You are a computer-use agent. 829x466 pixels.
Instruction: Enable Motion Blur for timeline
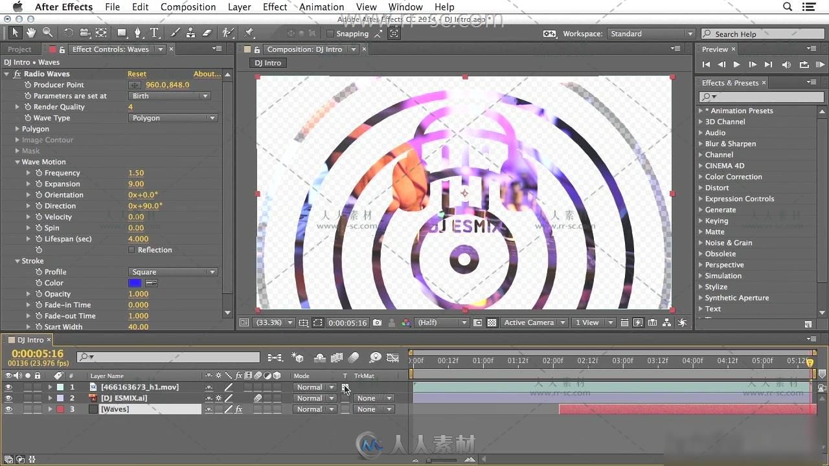(x=354, y=357)
